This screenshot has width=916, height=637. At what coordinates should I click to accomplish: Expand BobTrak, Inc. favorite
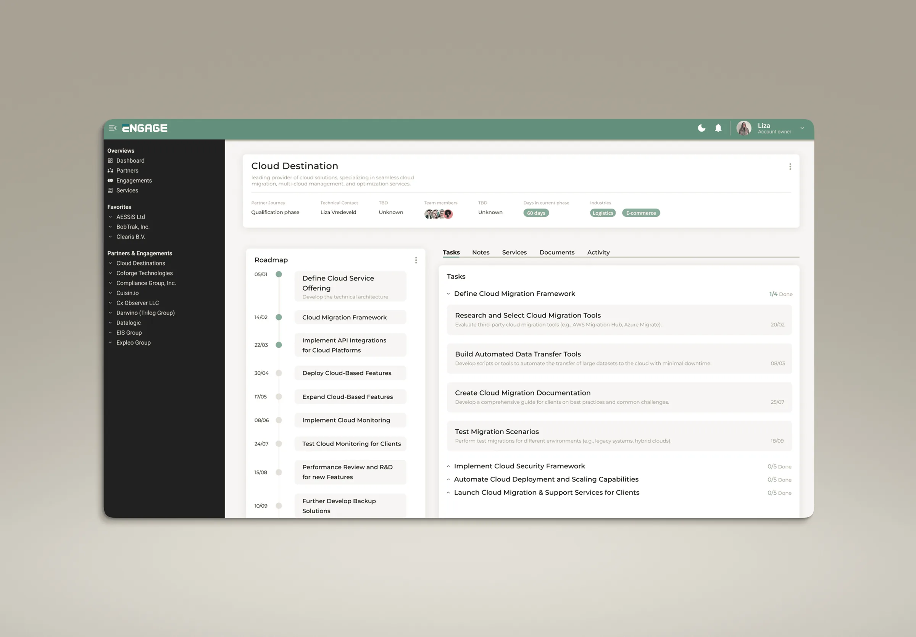click(111, 227)
